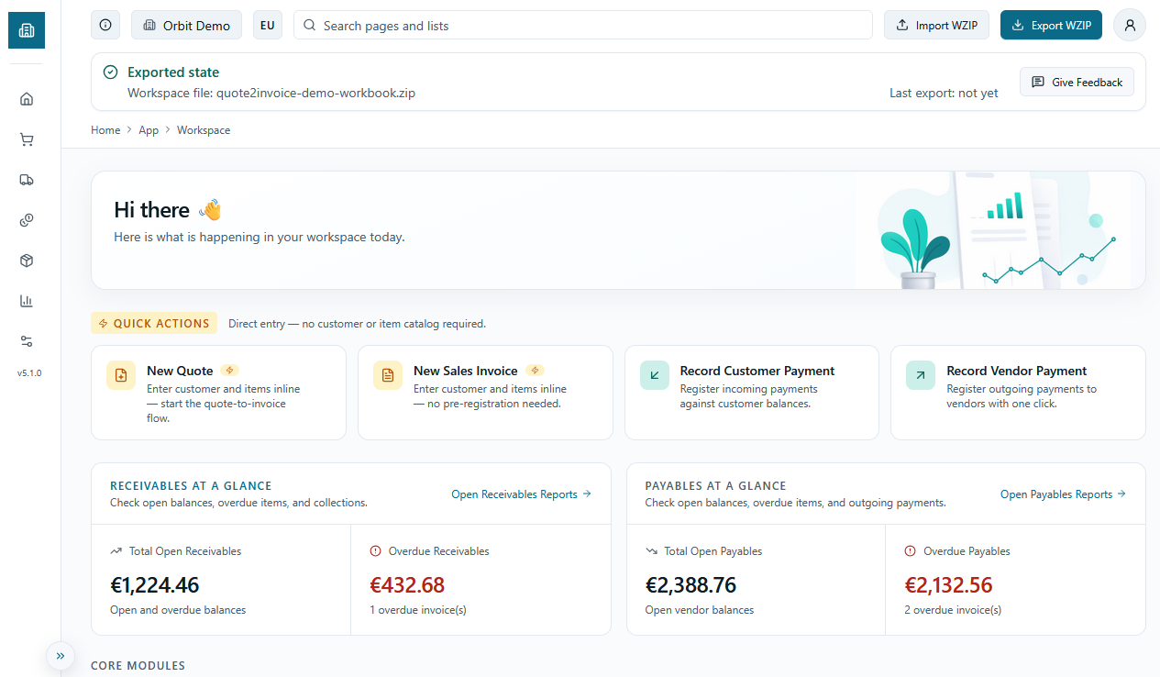The width and height of the screenshot is (1160, 677).
Task: Select the App breadcrumb entry
Action: pyautogui.click(x=148, y=129)
